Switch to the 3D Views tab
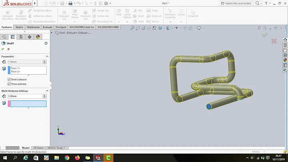Viewport: 288px width, 162px height. click(38, 148)
